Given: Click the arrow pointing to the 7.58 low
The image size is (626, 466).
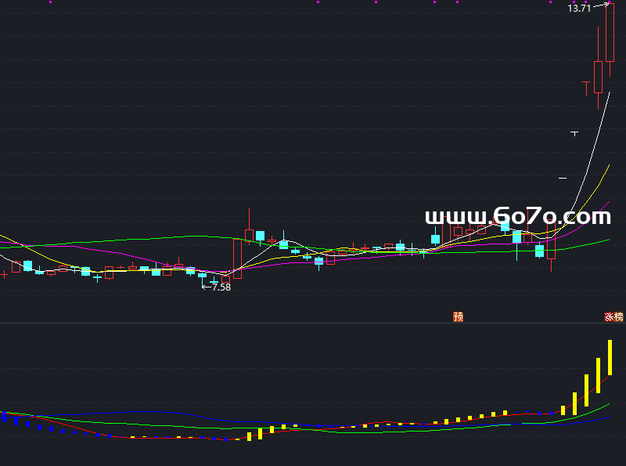Looking at the screenshot, I should (x=207, y=287).
